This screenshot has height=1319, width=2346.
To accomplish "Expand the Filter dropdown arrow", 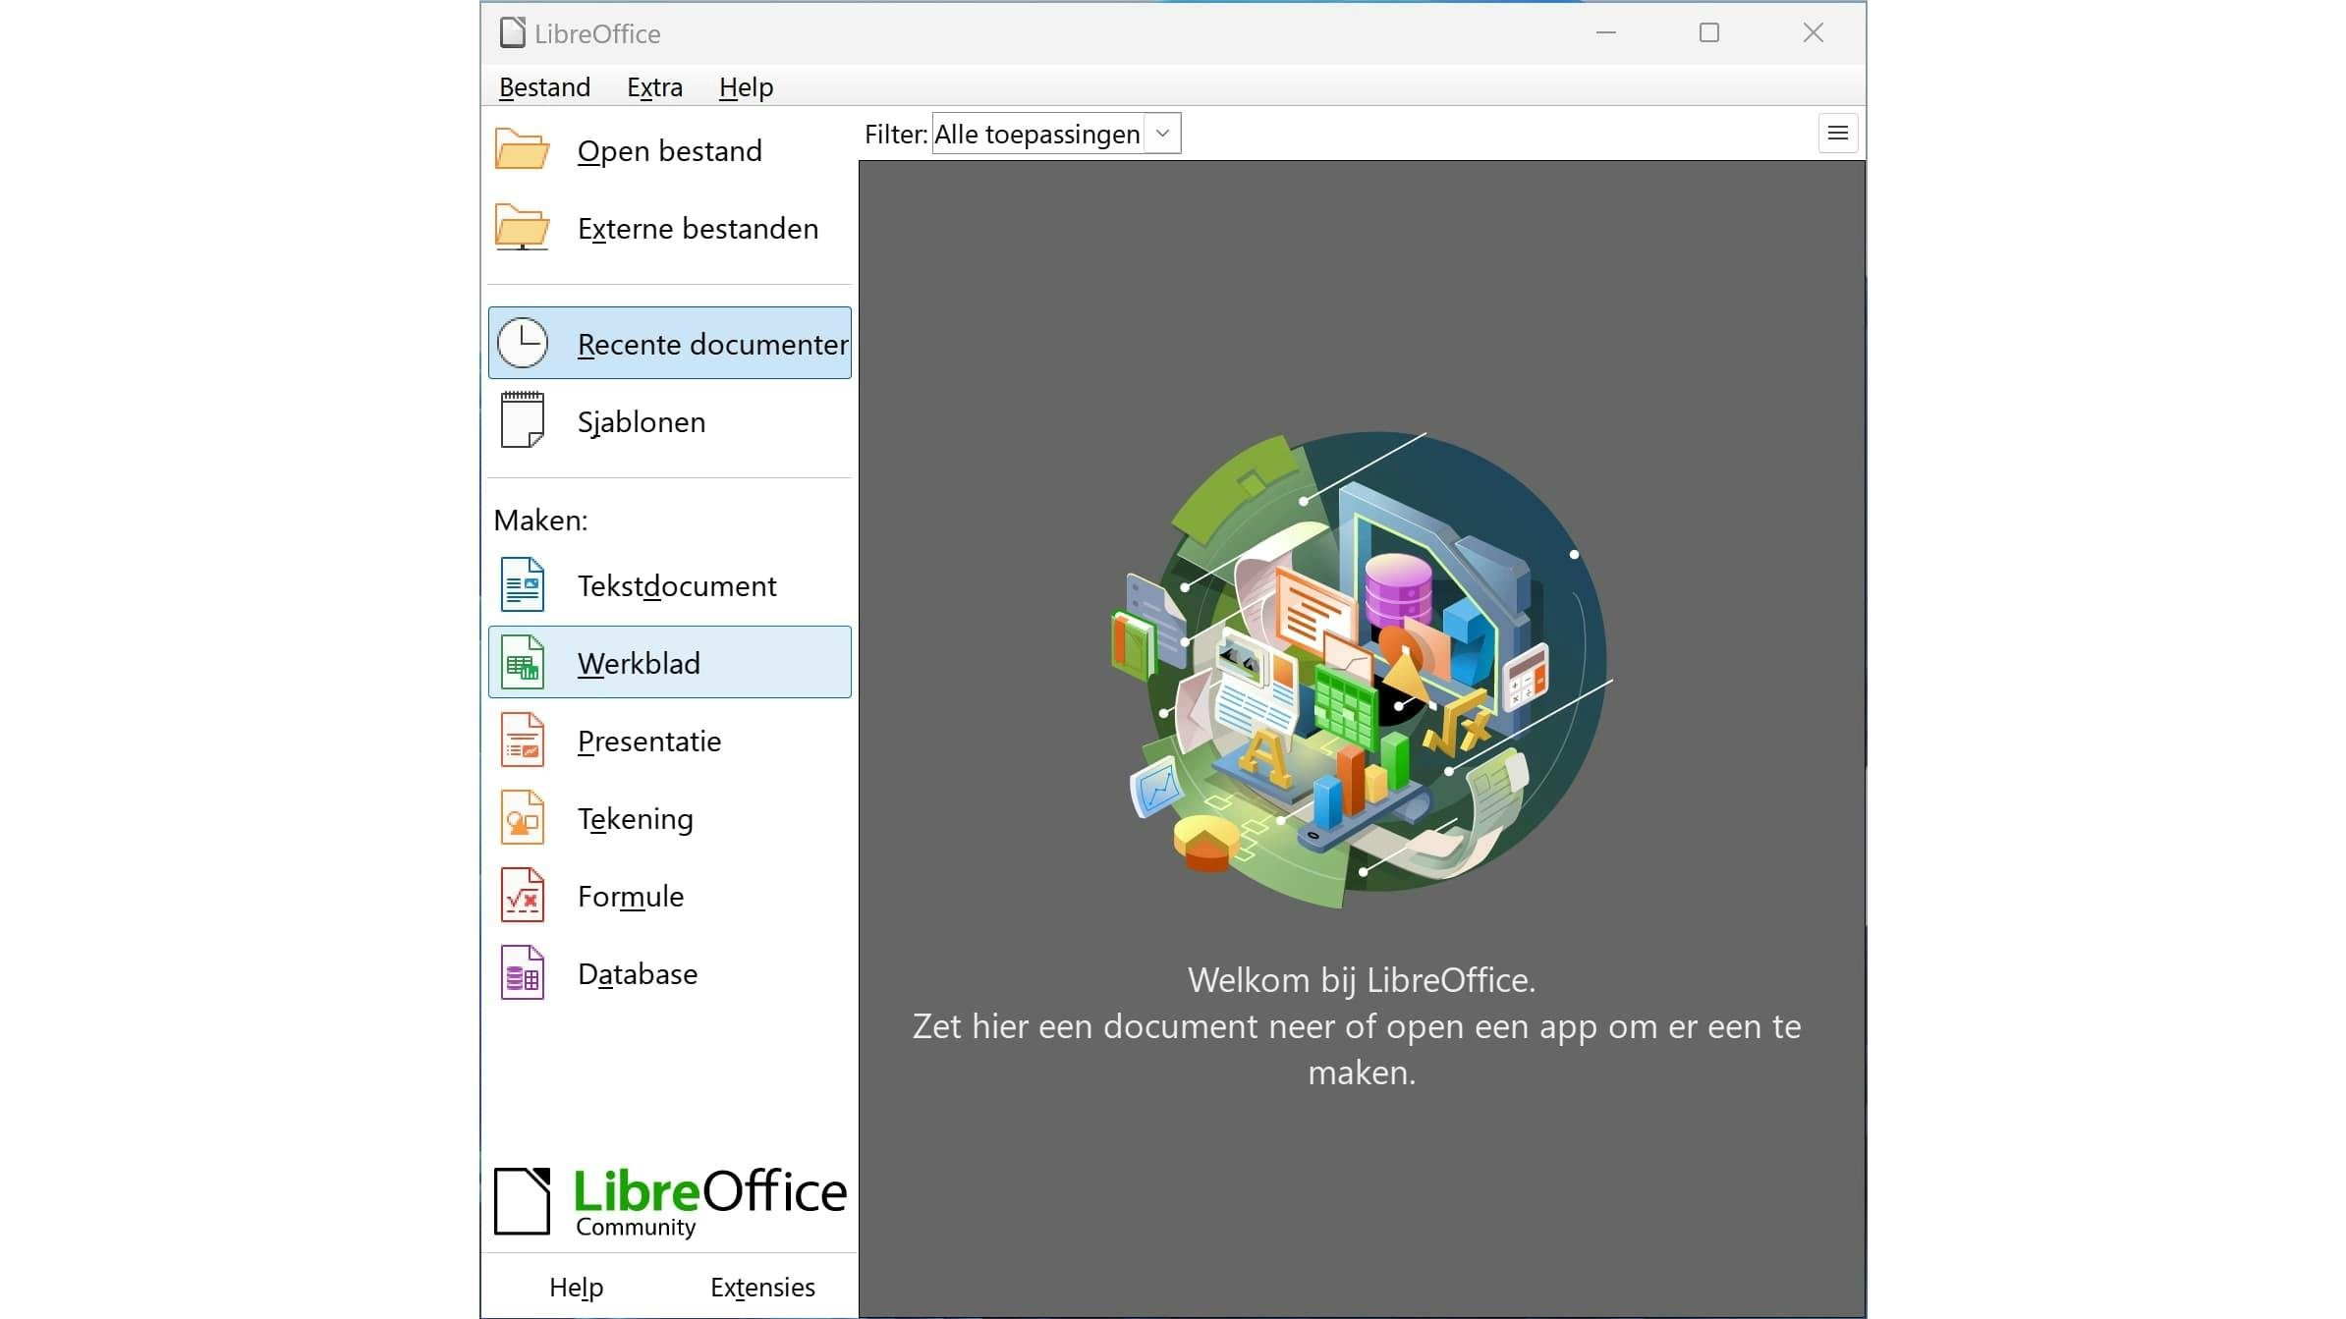I will (x=1162, y=134).
